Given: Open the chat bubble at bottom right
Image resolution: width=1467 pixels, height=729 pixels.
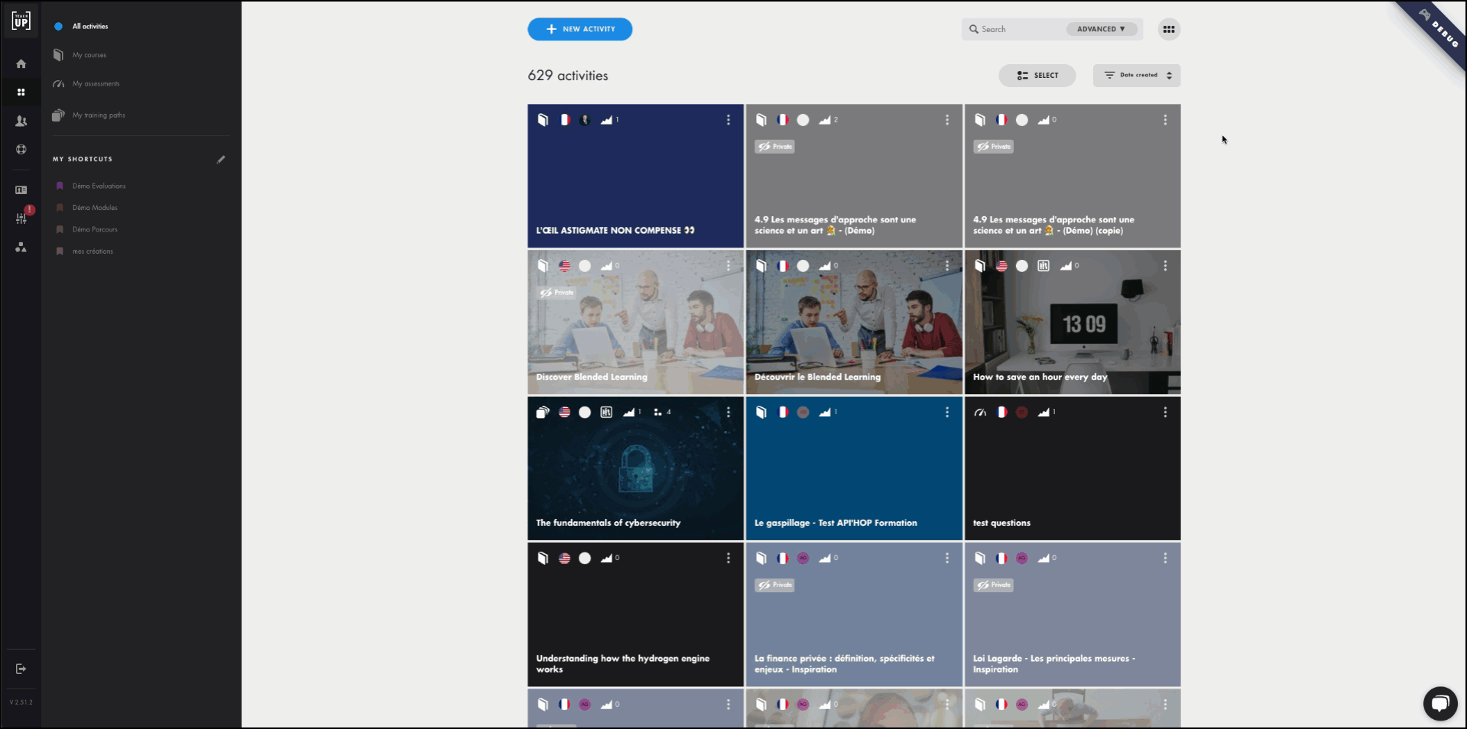Looking at the screenshot, I should [x=1440, y=704].
